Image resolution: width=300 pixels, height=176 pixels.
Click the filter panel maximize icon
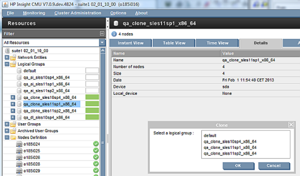pos(102,34)
